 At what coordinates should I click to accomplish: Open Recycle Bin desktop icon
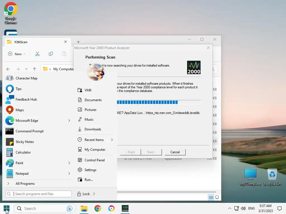point(272,177)
